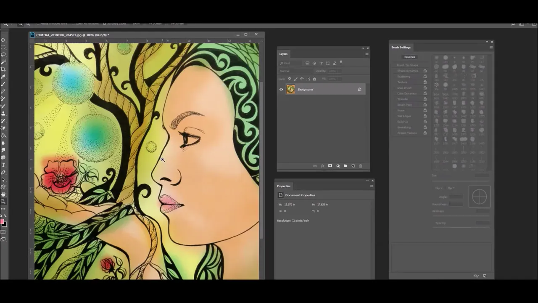Click the Quick Mask mode icon

3,232
